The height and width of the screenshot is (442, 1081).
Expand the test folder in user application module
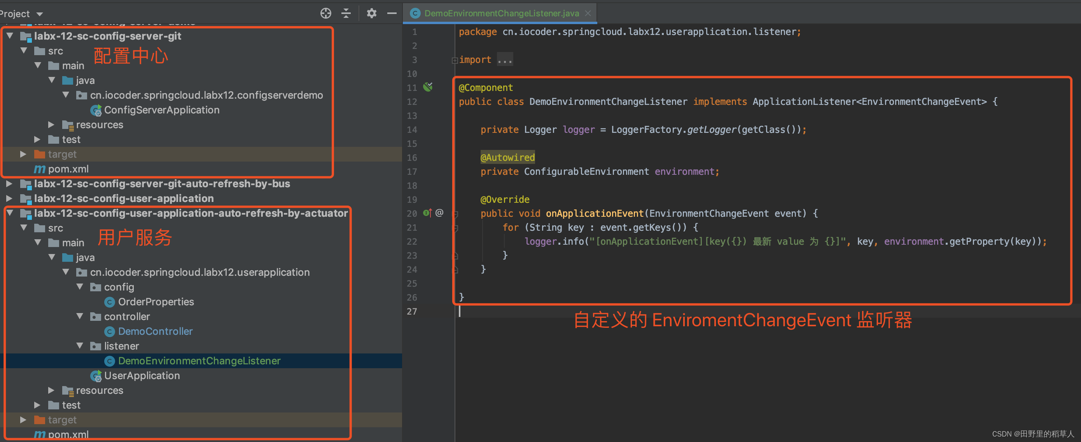37,405
